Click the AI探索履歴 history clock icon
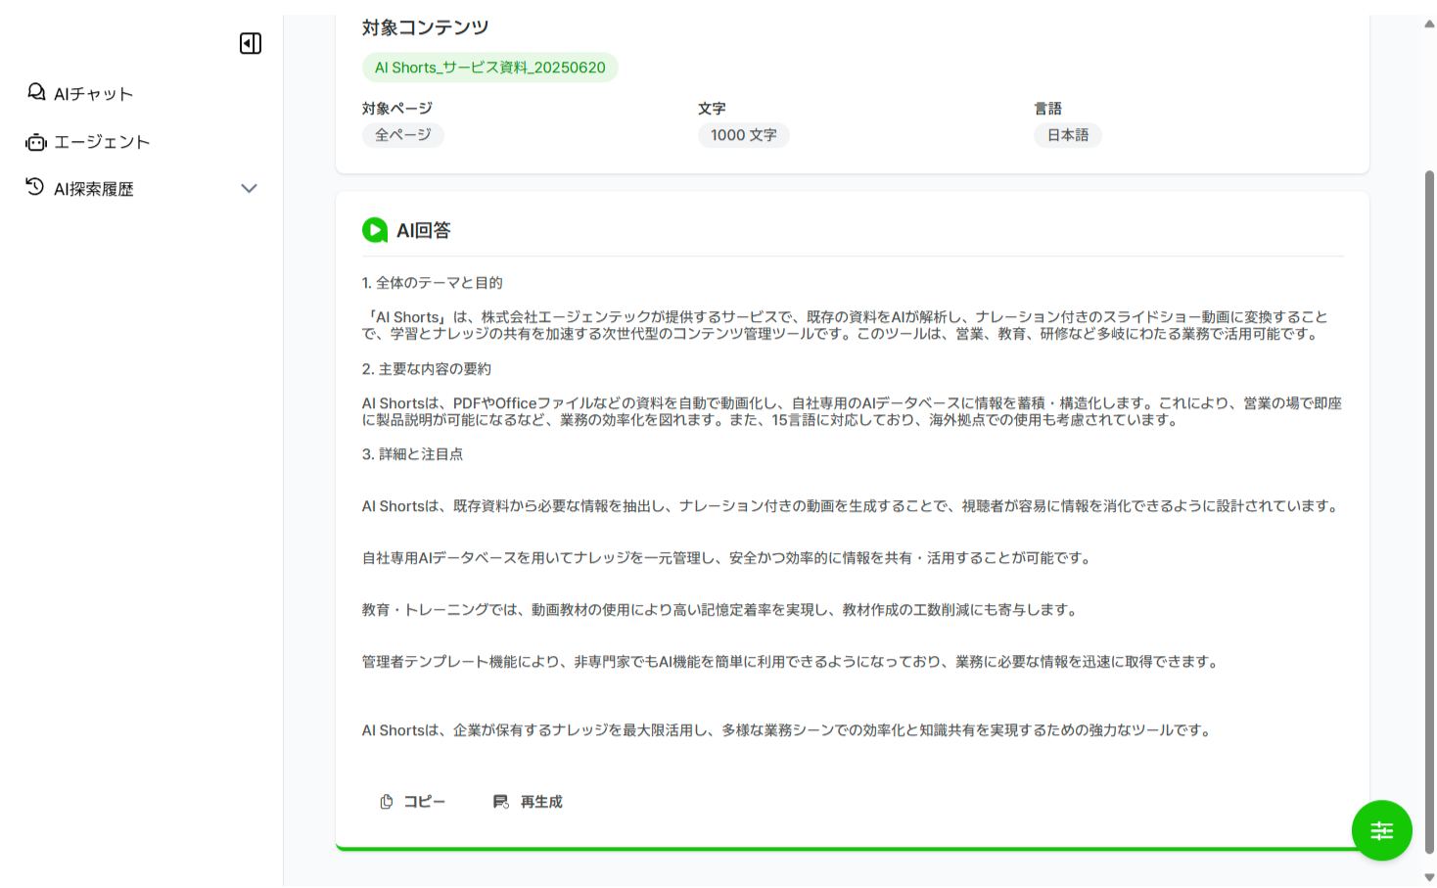This screenshot has width=1437, height=888. point(35,187)
